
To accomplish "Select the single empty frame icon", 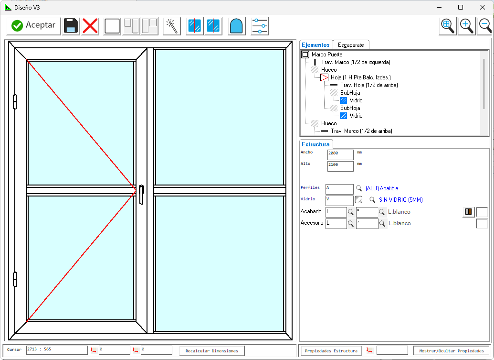I will [112, 26].
